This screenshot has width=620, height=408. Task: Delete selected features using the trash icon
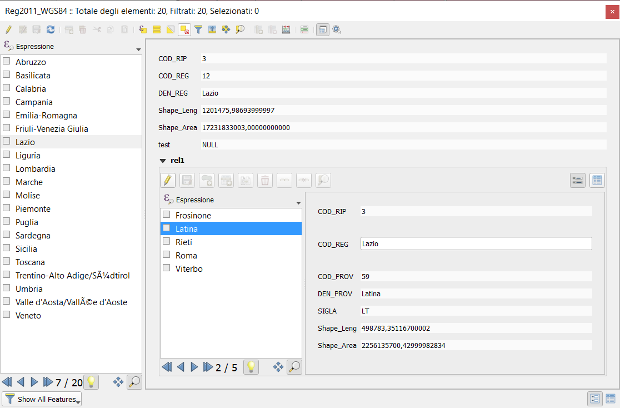[82, 29]
